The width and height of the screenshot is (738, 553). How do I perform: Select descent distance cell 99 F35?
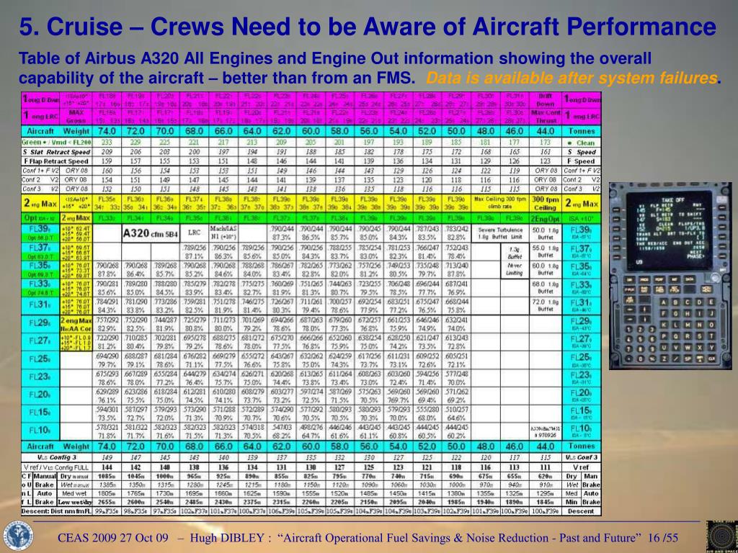107,511
